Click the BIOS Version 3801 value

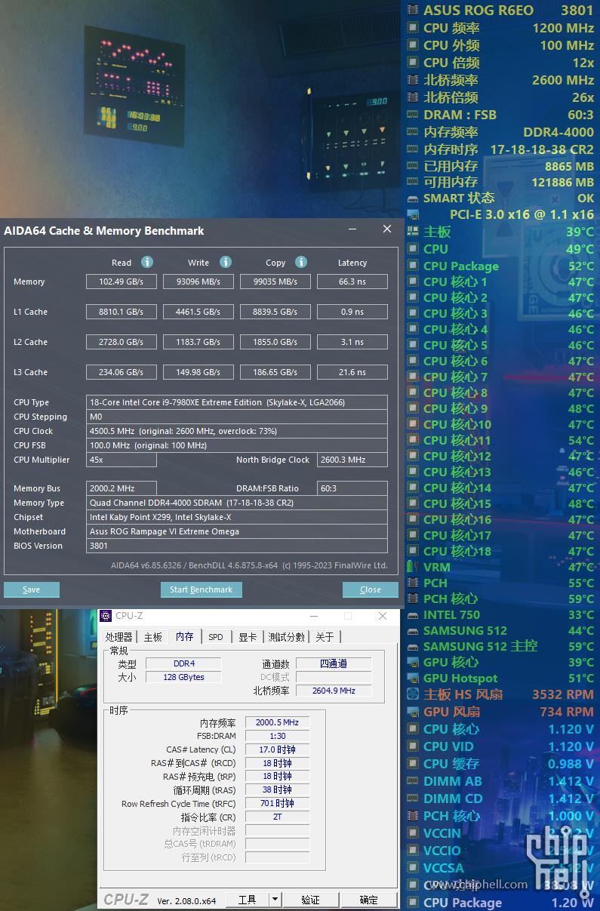pyautogui.click(x=237, y=546)
